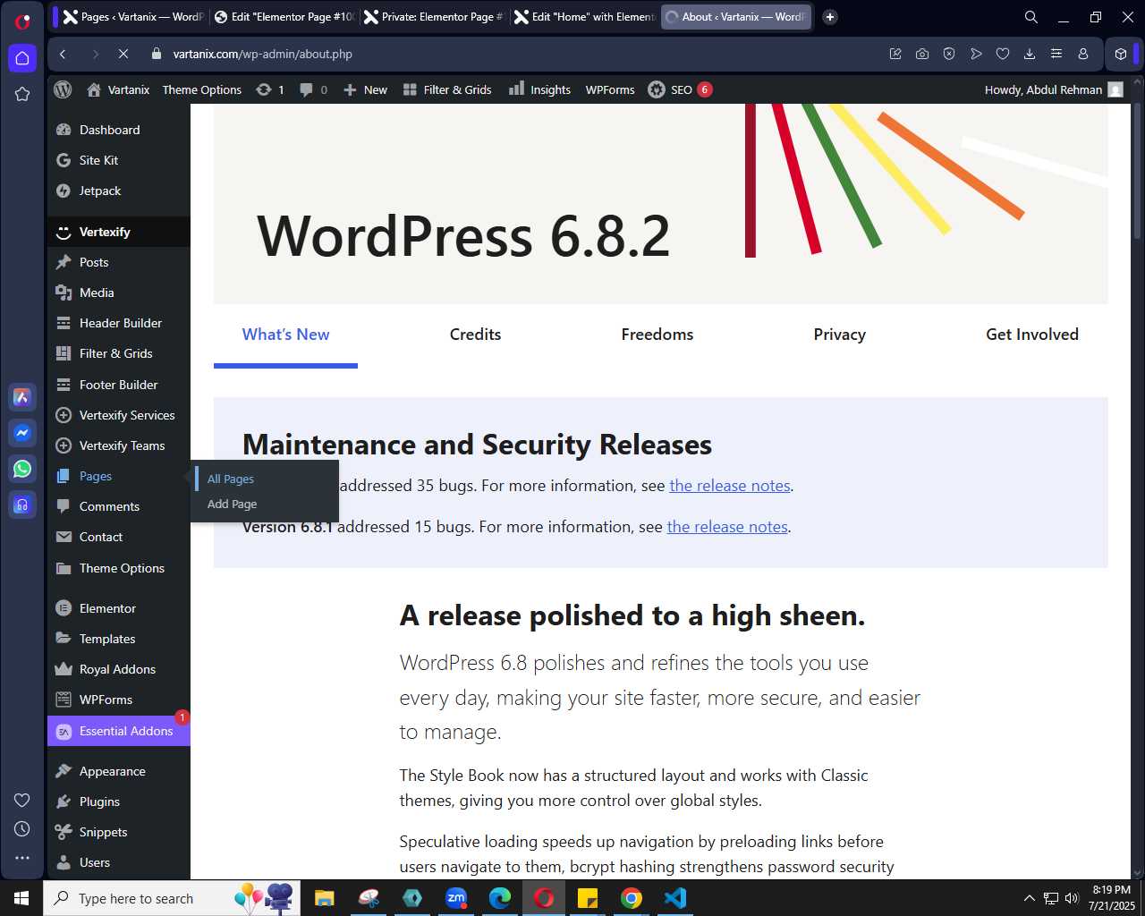Open Plugins in admin menu
Image resolution: width=1145 pixels, height=916 pixels.
pyautogui.click(x=118, y=801)
